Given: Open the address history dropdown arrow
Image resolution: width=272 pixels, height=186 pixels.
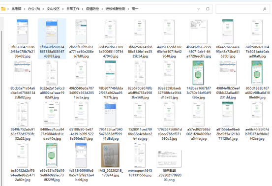Looking at the screenshot, I should tap(198, 9).
